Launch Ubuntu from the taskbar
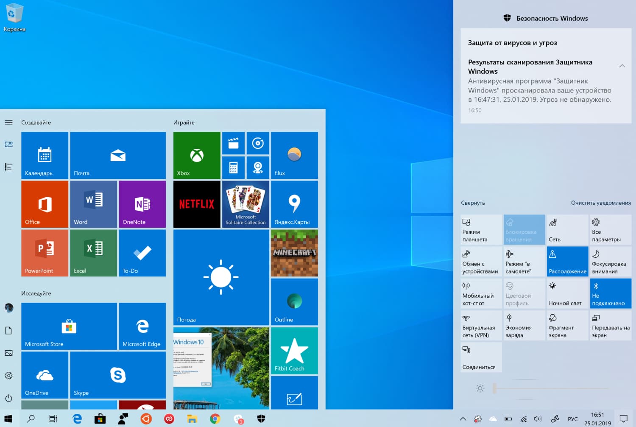Screen dimensions: 636x427 146,419
